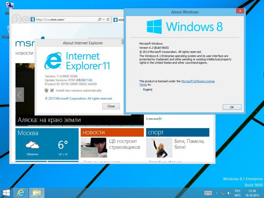Open the СПОРТ blue section header
Image resolution: width=264 pixels, height=198 pixels.
[178, 132]
